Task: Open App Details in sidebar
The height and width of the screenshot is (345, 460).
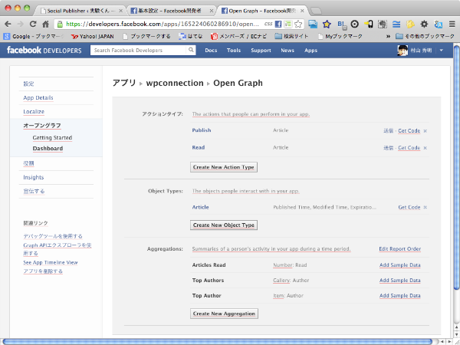Action: (38, 97)
